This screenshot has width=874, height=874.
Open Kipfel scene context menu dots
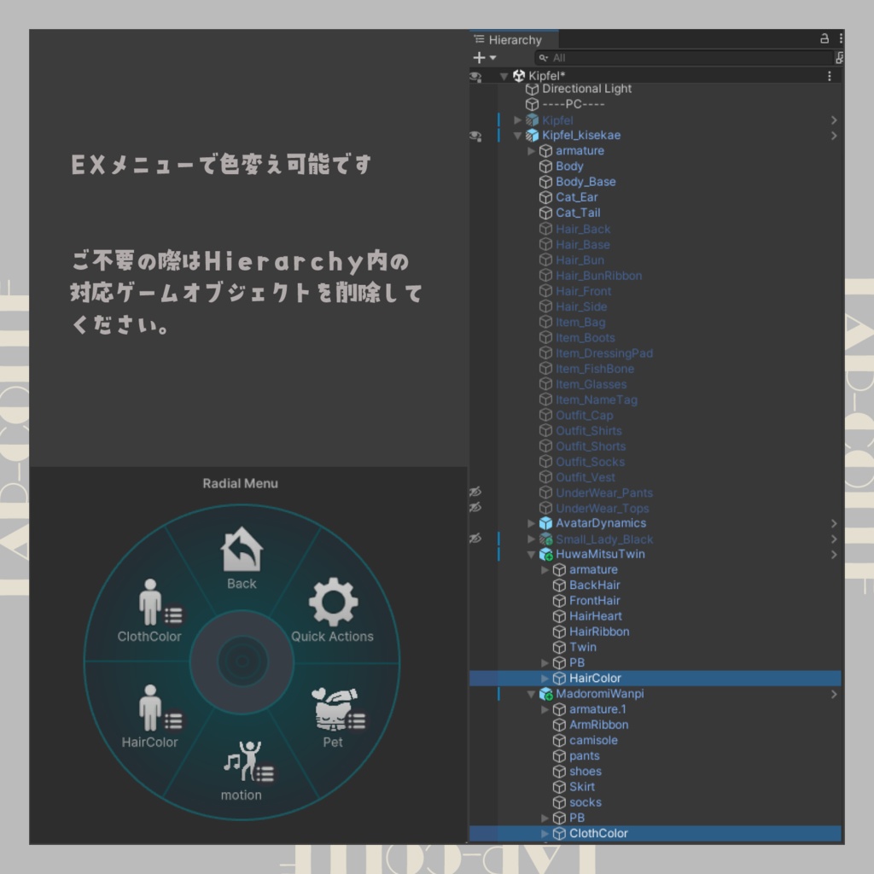pyautogui.click(x=830, y=76)
